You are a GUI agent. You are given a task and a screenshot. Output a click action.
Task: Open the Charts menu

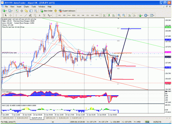26,7
